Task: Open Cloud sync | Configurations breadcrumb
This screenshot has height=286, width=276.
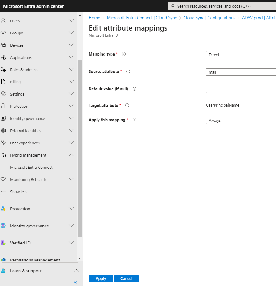Action: click(x=209, y=18)
